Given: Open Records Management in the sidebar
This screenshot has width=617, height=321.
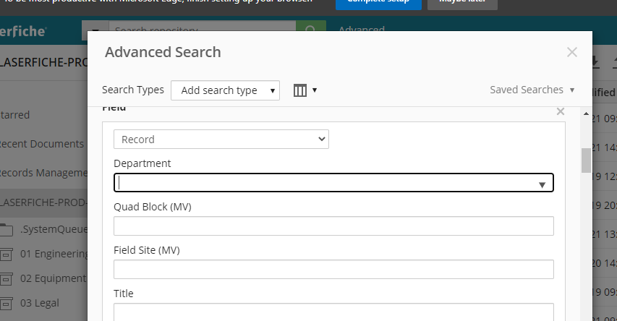Looking at the screenshot, I should click(x=43, y=173).
